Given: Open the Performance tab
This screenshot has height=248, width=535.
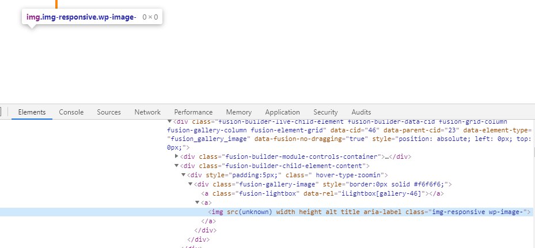Looking at the screenshot, I should coord(193,112).
